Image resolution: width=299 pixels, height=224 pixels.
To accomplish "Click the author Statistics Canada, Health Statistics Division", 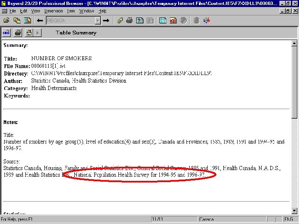I will pyautogui.click(x=79, y=80).
